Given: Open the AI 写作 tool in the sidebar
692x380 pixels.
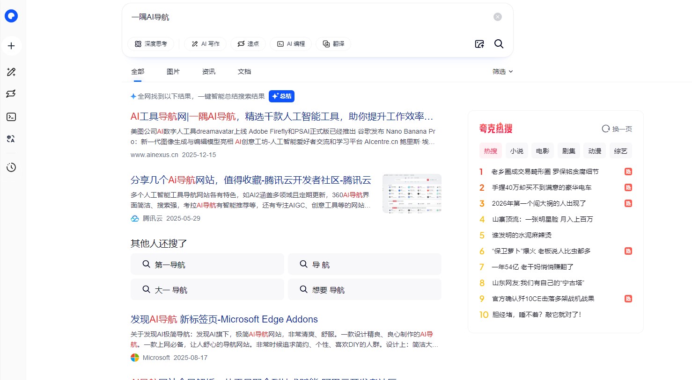Looking at the screenshot, I should click(x=11, y=72).
